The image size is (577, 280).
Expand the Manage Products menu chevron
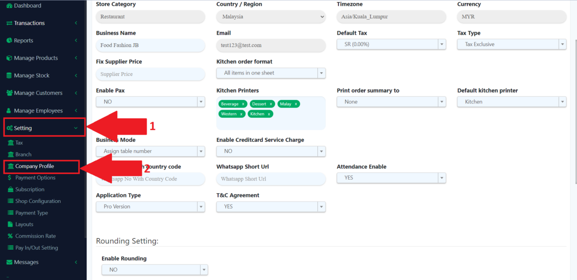(76, 58)
